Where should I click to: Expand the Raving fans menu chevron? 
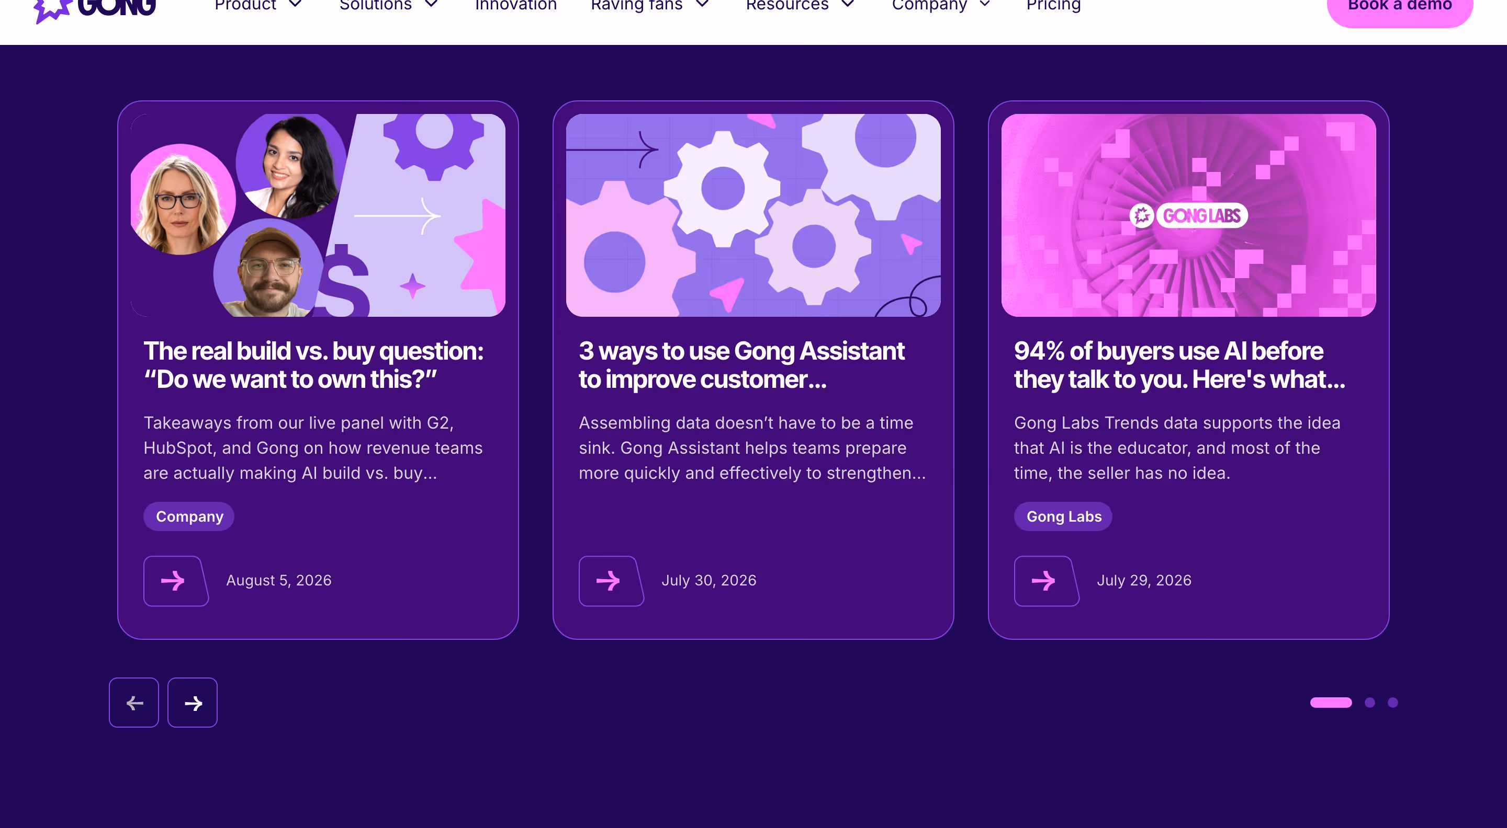pos(703,5)
